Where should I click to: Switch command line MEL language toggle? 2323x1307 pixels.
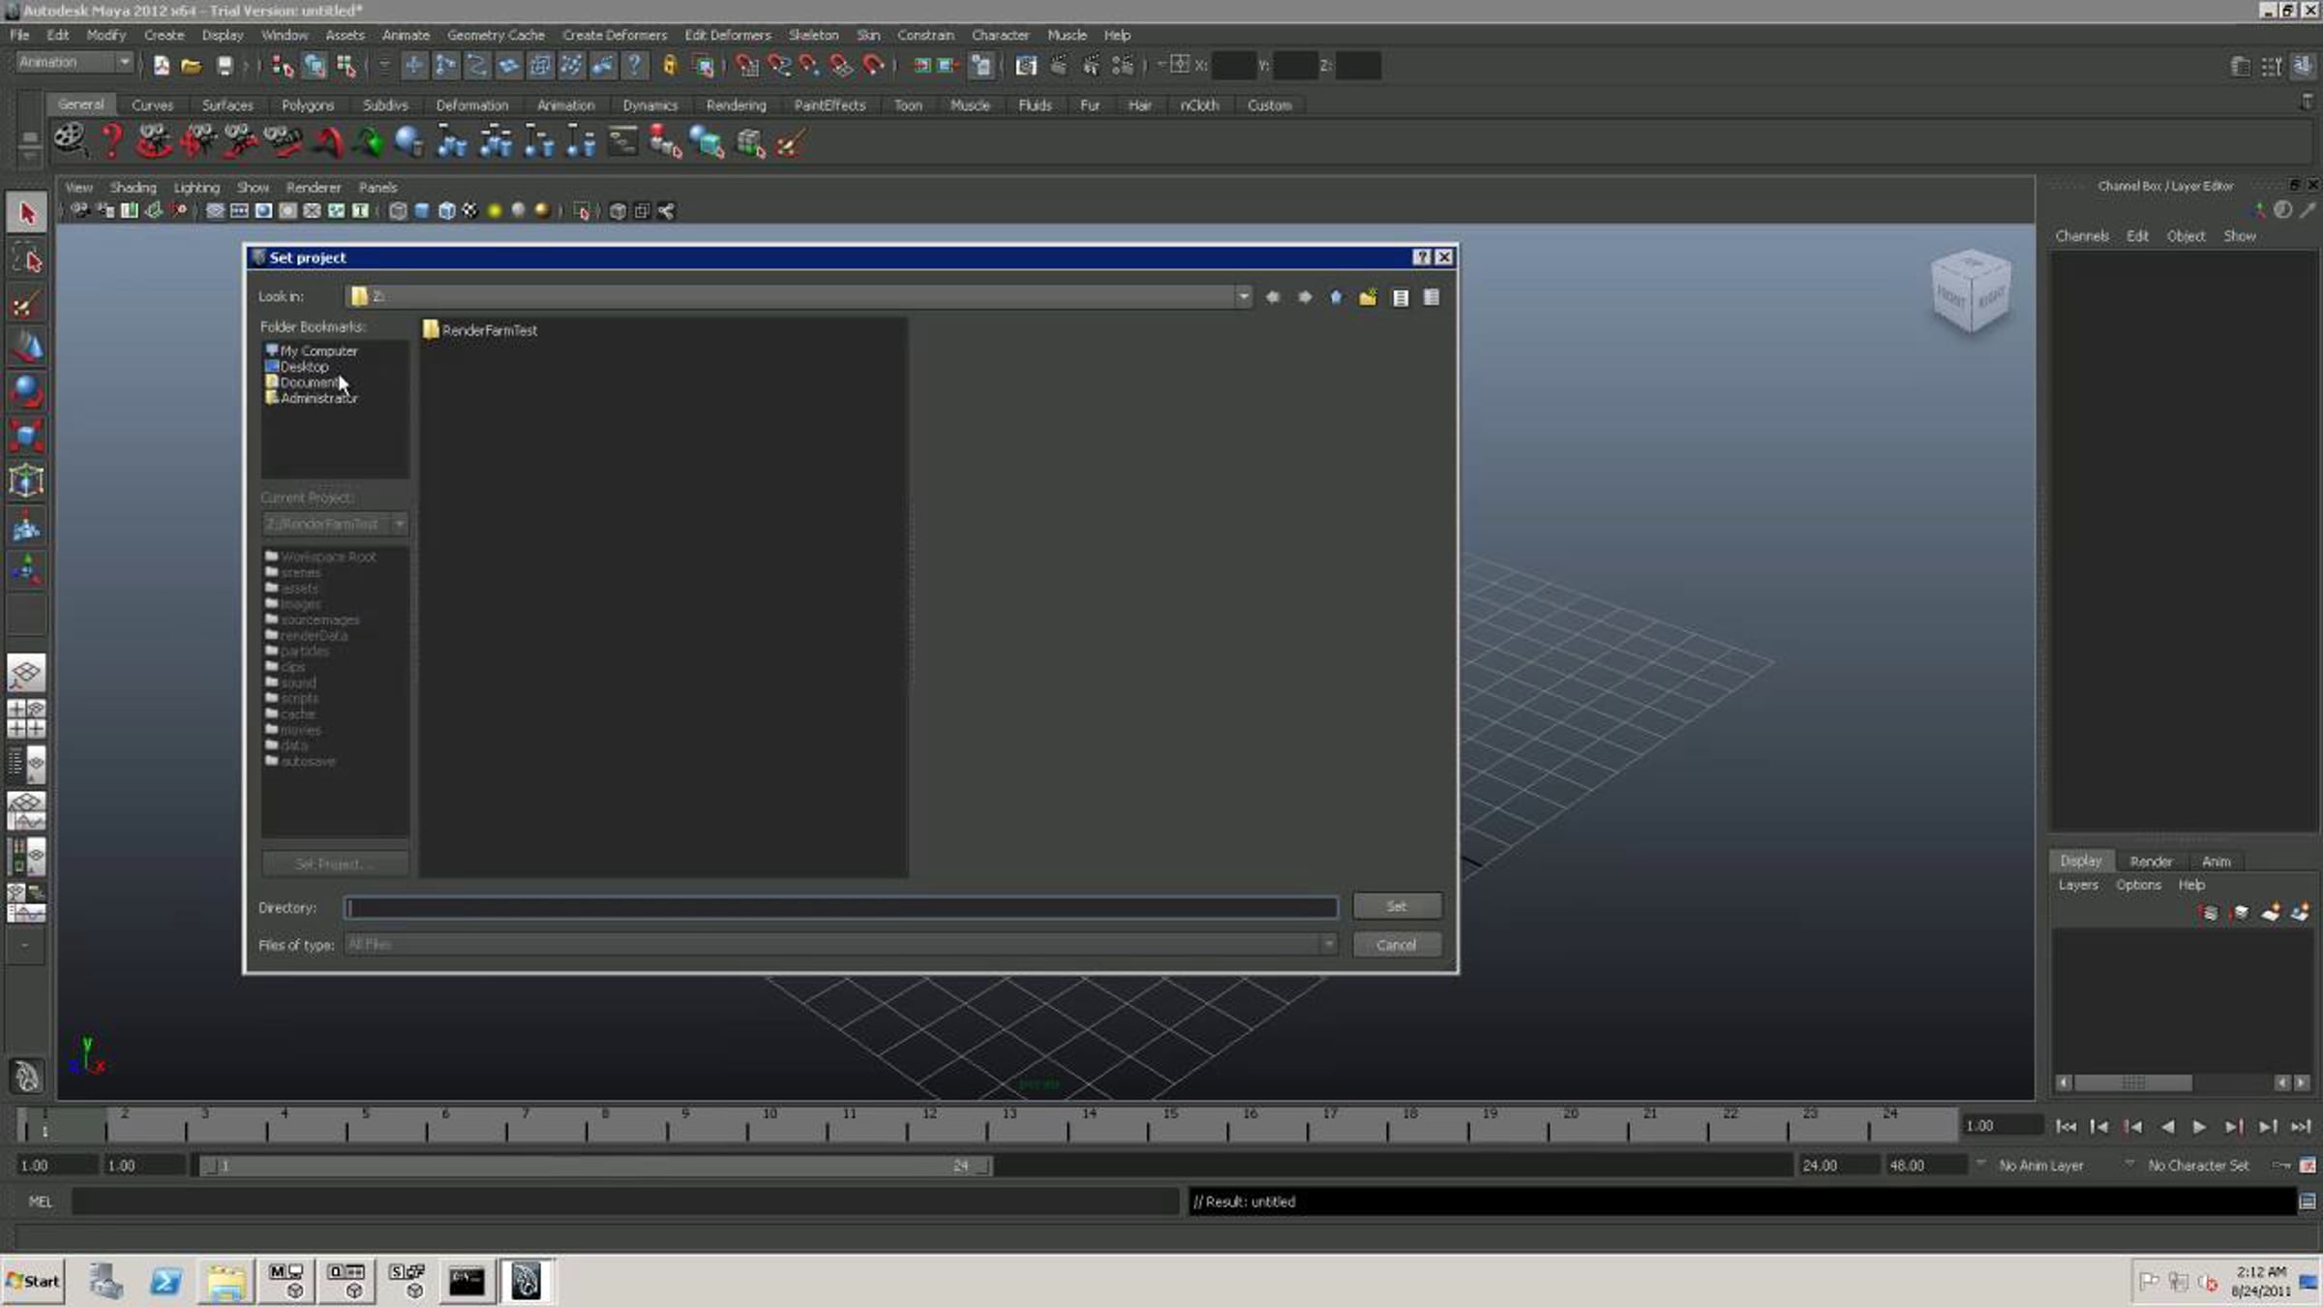point(40,1201)
